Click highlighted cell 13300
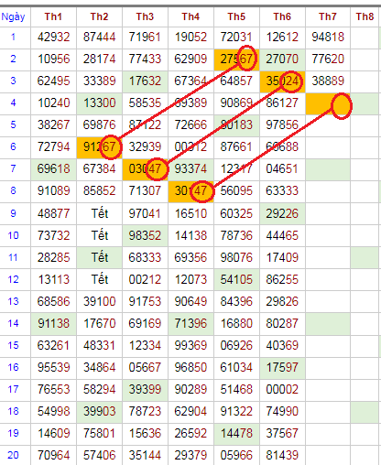 (99, 103)
